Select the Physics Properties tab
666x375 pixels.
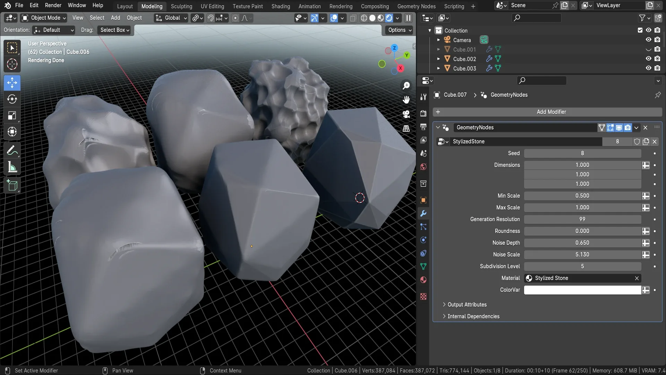423,240
